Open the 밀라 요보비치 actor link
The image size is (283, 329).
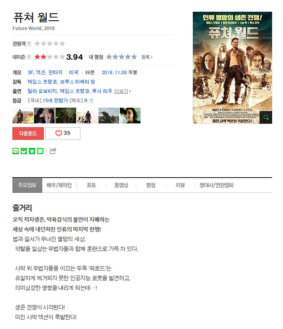tap(42, 91)
